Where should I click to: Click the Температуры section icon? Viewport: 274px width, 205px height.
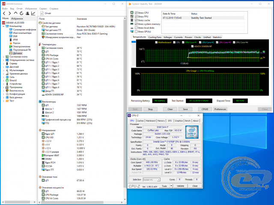(x=40, y=45)
